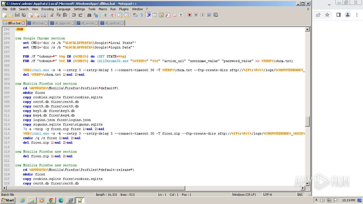Image resolution: width=363 pixels, height=204 pixels.
Task: Redo edit with Redo arrow icon
Action: click(x=81, y=15)
